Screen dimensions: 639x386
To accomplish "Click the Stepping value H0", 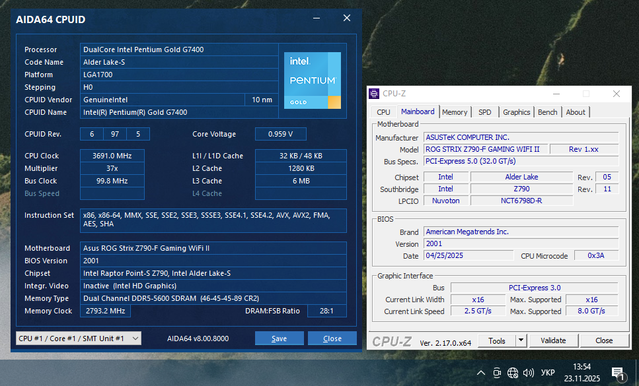I will [x=179, y=88].
